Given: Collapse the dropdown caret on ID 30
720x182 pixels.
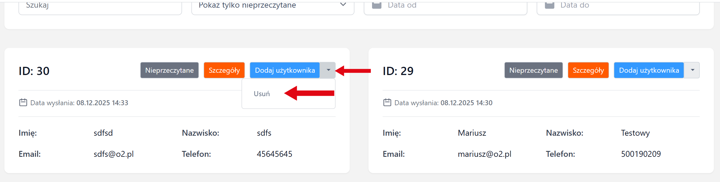Looking at the screenshot, I should click(x=328, y=70).
